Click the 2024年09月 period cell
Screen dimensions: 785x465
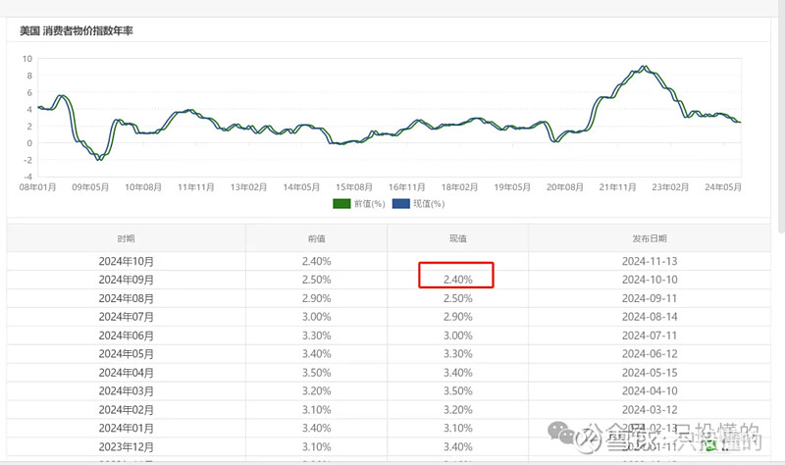coord(127,280)
